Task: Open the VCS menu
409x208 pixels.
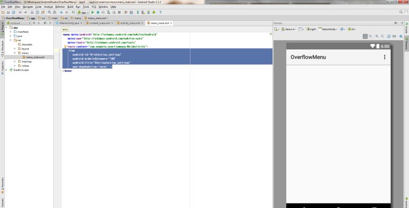Action: click(94, 7)
